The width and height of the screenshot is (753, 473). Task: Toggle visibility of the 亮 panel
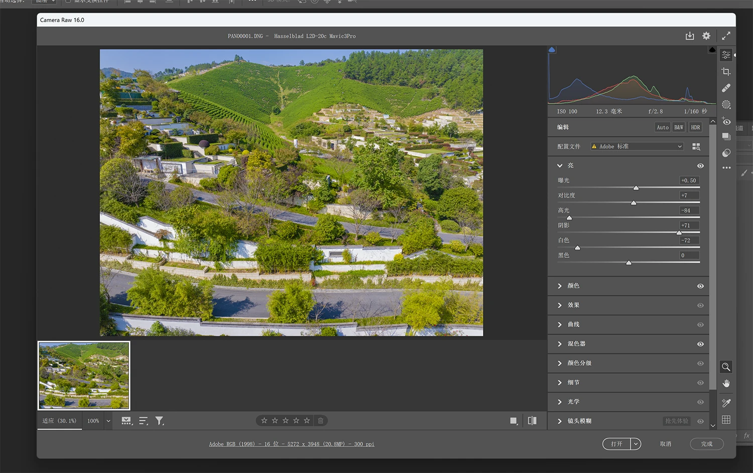point(700,166)
